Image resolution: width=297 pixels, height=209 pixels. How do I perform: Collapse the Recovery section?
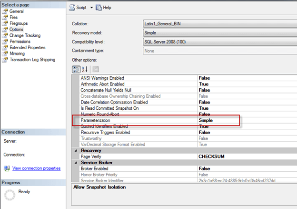(x=76, y=150)
